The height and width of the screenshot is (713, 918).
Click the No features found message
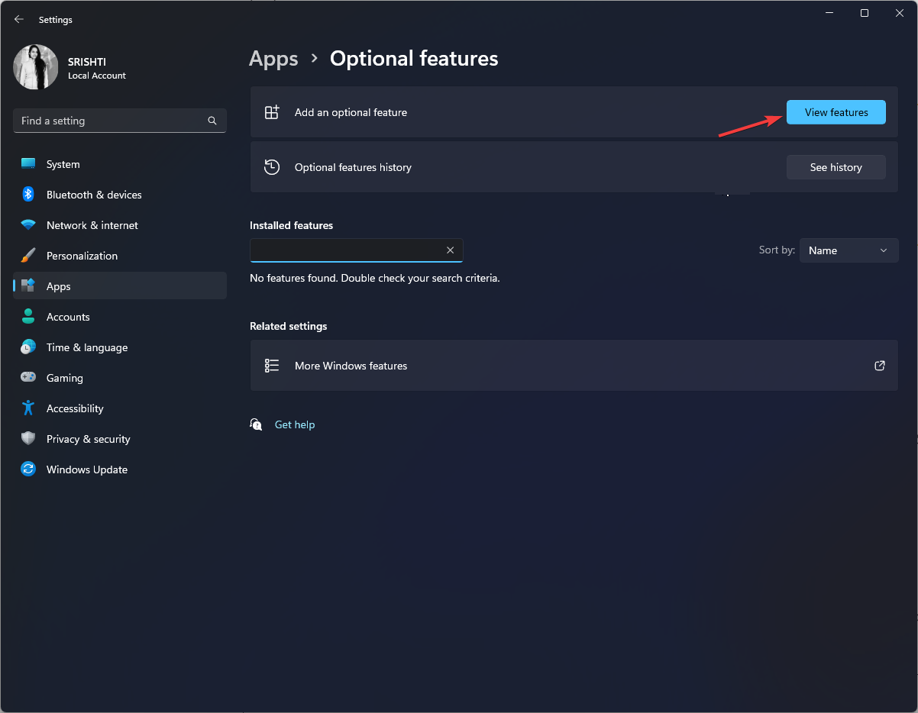(x=375, y=278)
